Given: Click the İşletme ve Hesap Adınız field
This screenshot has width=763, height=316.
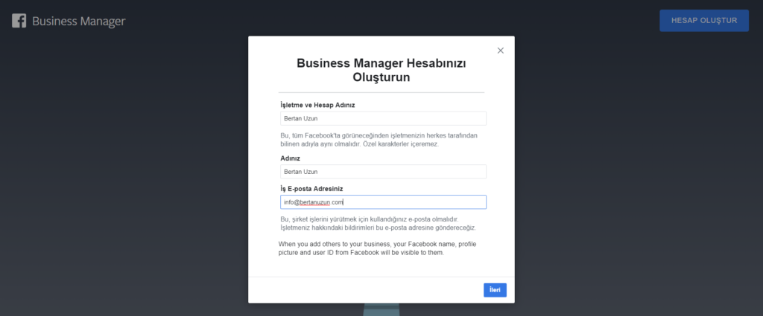Looking at the screenshot, I should pyautogui.click(x=383, y=118).
